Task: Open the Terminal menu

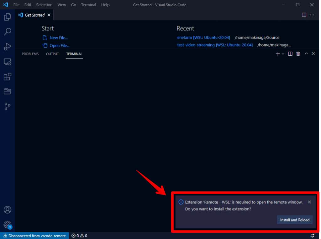Action: [x=88, y=5]
